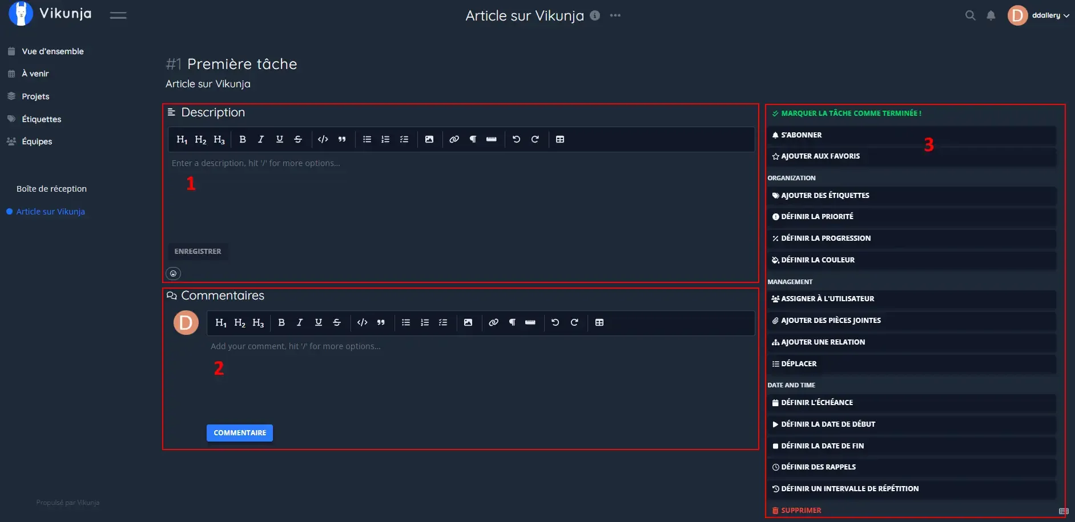
Task: Open the search magnifier
Action: point(970,15)
